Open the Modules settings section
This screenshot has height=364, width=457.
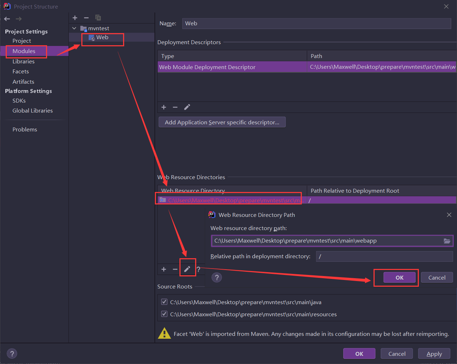tap(24, 51)
